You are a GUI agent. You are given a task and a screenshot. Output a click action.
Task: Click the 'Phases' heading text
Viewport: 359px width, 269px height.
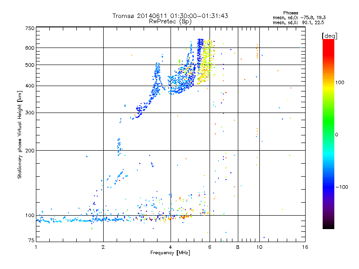point(290,13)
